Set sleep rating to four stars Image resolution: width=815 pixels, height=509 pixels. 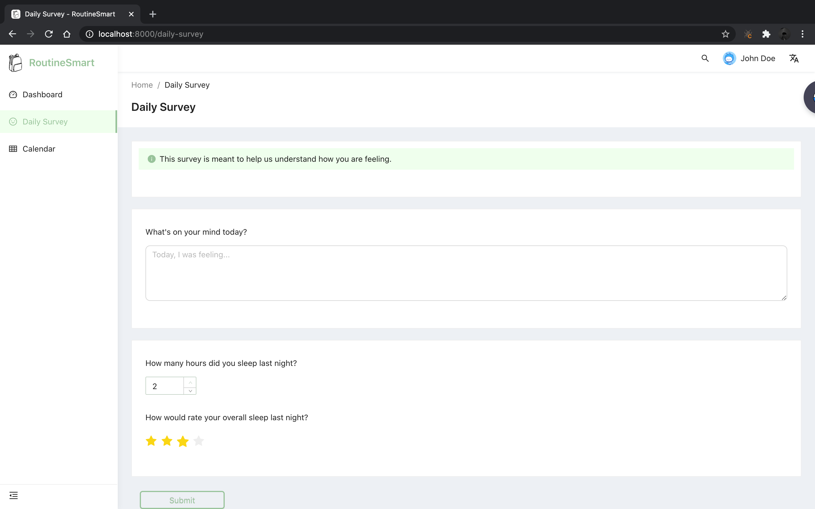199,441
